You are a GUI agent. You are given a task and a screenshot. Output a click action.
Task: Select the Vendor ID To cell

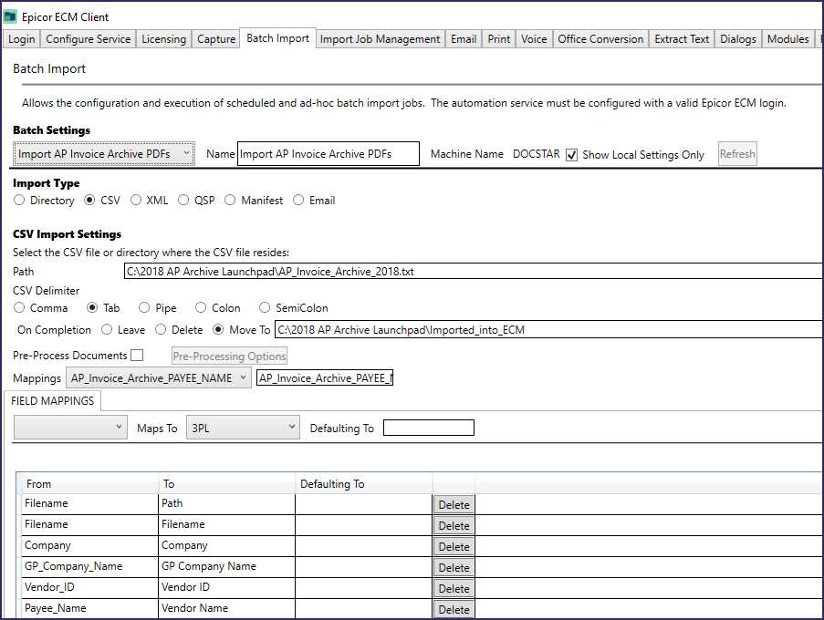pos(227,588)
